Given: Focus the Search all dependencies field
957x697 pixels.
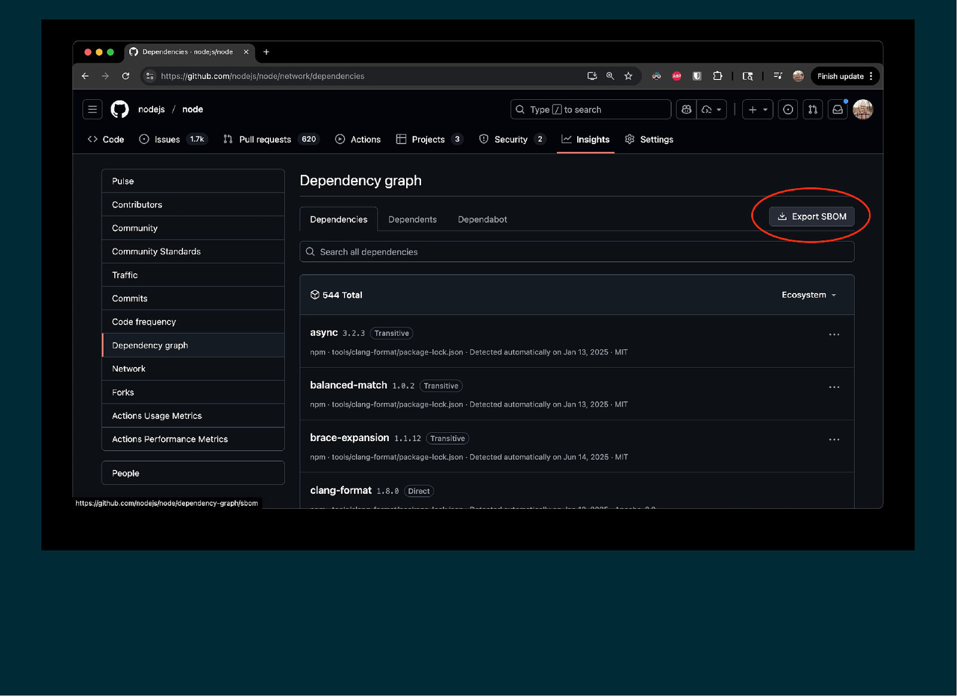Looking at the screenshot, I should 577,252.
